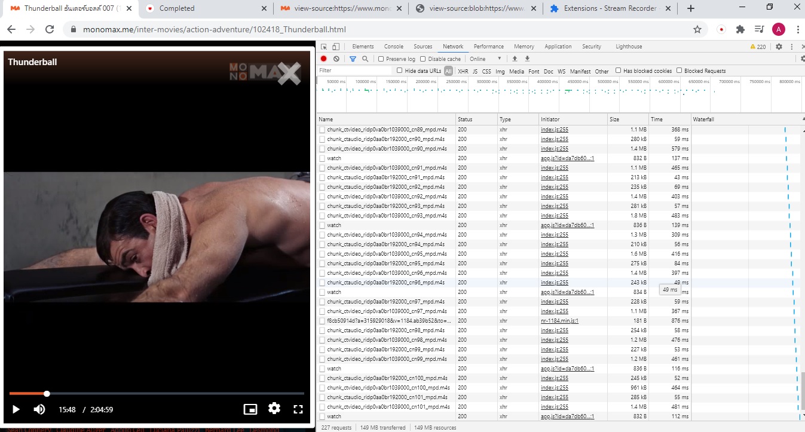Open nr-1184.min.js:1 initiator link

pyautogui.click(x=560, y=321)
